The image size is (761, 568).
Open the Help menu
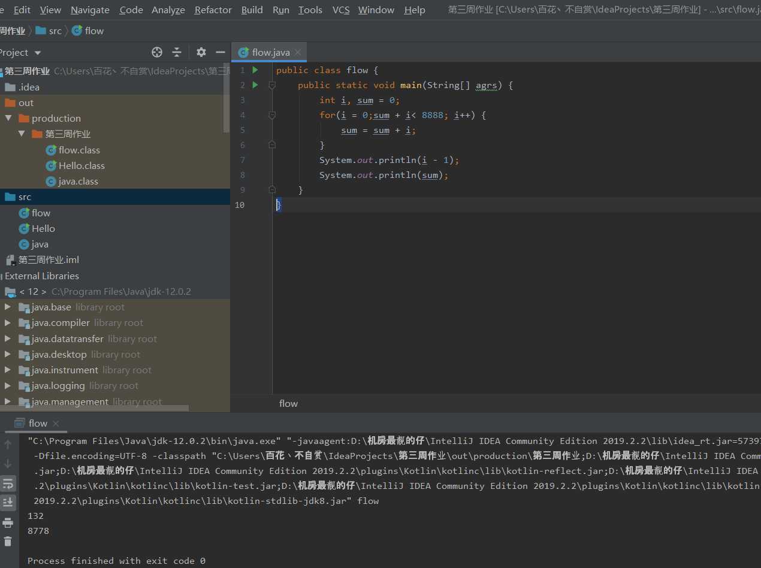point(415,10)
